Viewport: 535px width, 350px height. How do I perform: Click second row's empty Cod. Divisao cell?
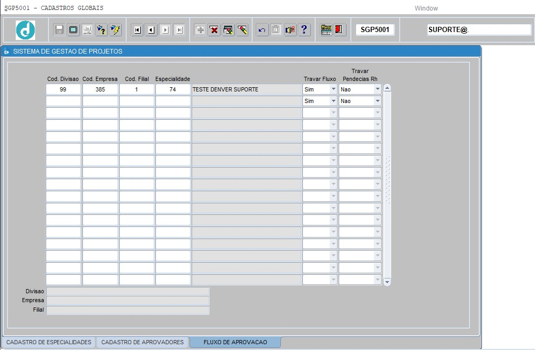63,101
